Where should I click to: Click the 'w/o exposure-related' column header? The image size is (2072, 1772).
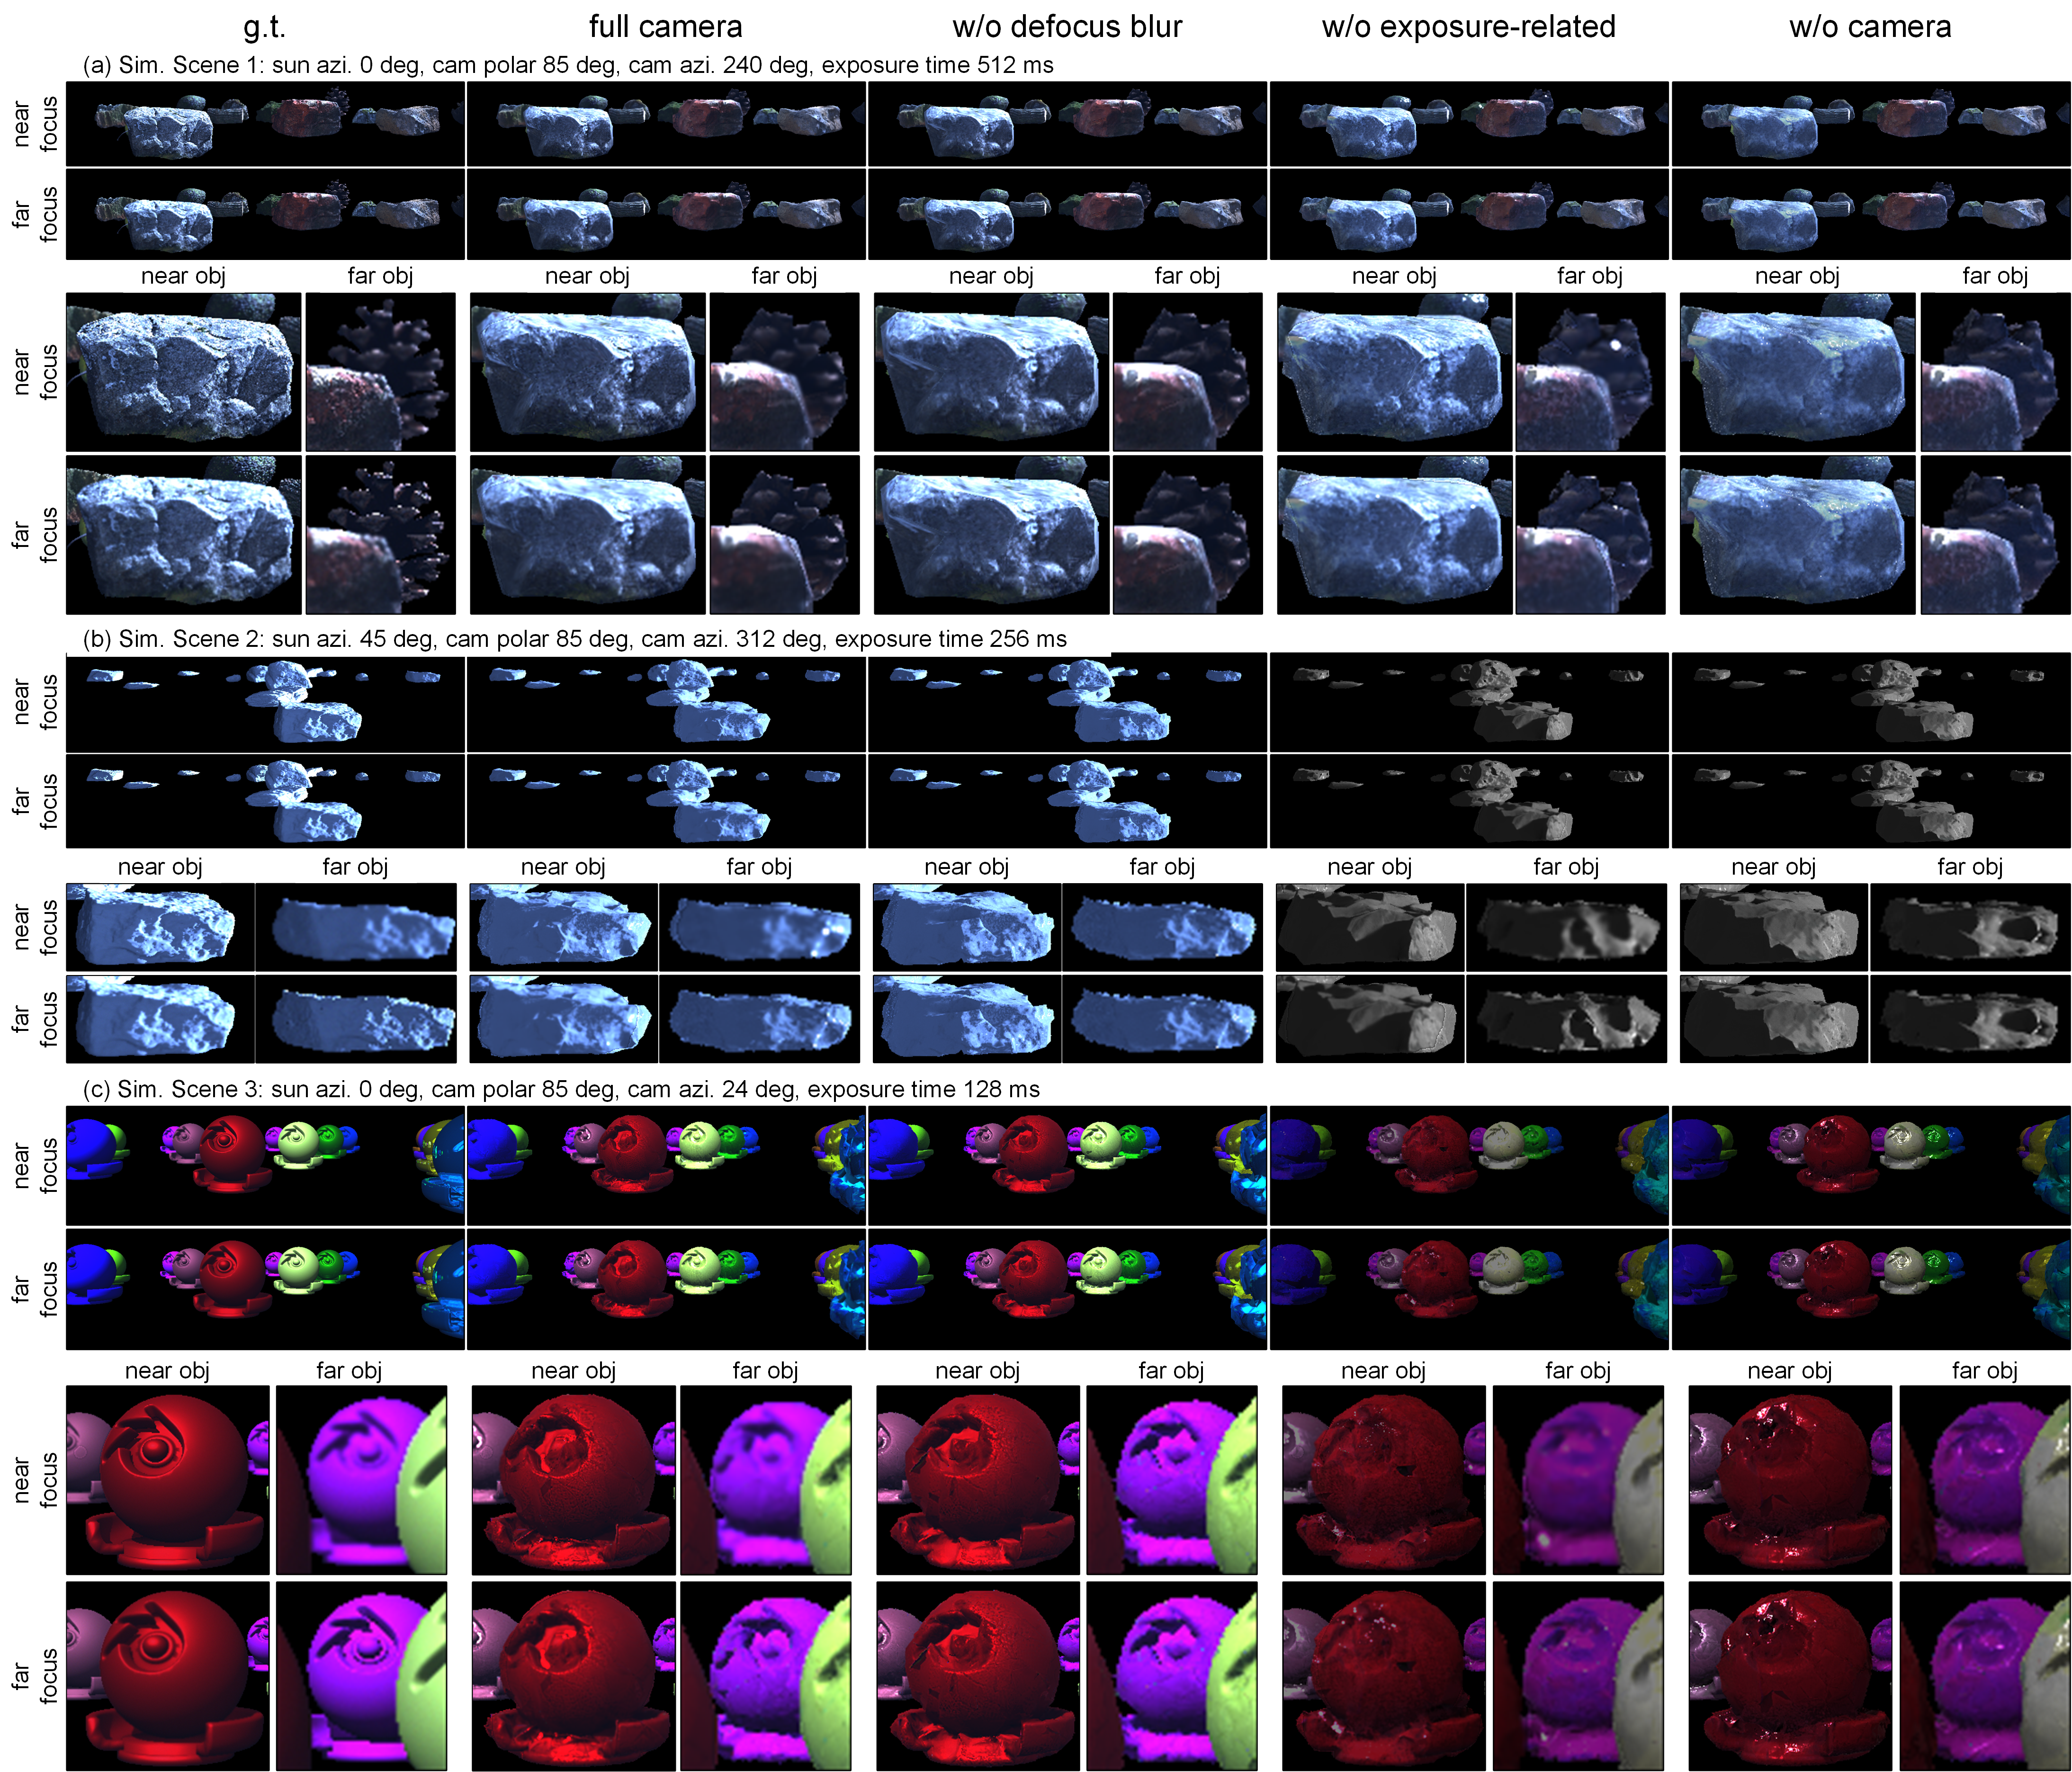pyautogui.click(x=1468, y=27)
